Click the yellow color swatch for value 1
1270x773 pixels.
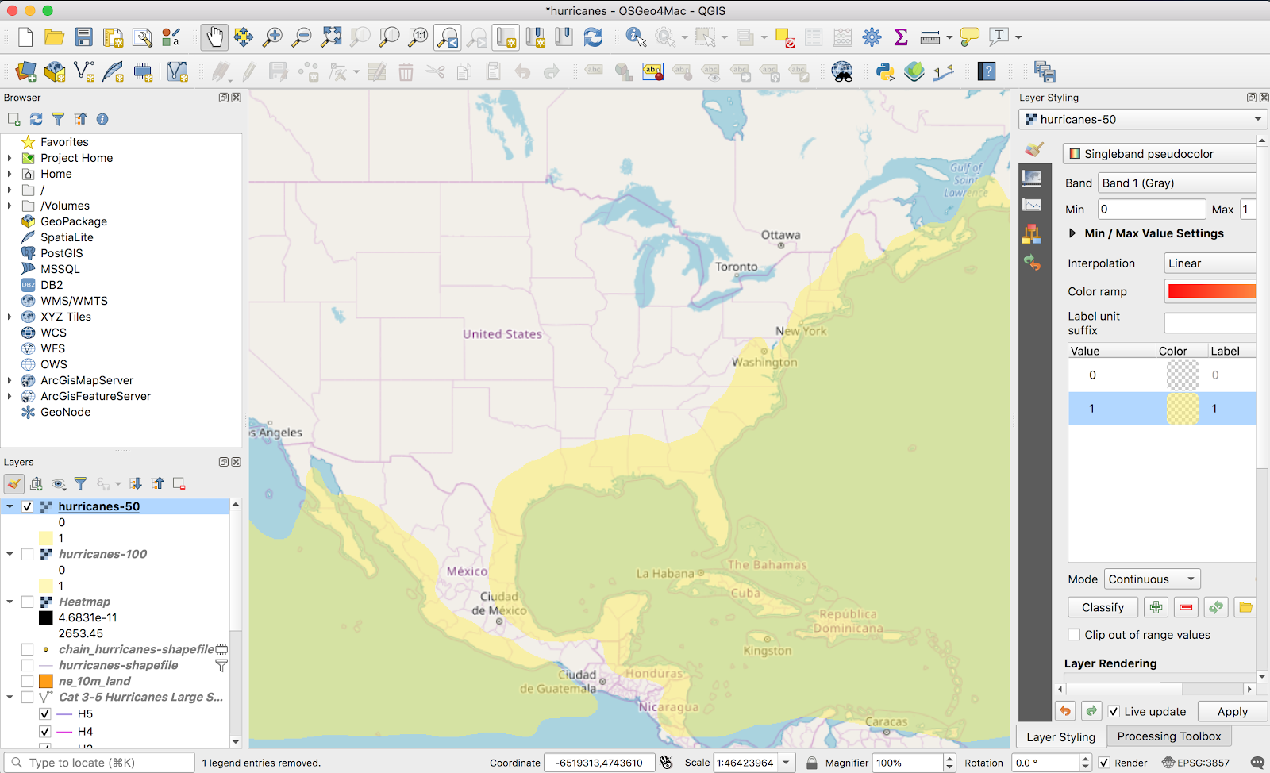click(x=1182, y=409)
